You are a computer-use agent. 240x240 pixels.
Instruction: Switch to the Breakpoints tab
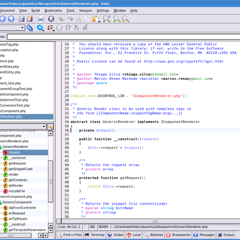(178, 235)
